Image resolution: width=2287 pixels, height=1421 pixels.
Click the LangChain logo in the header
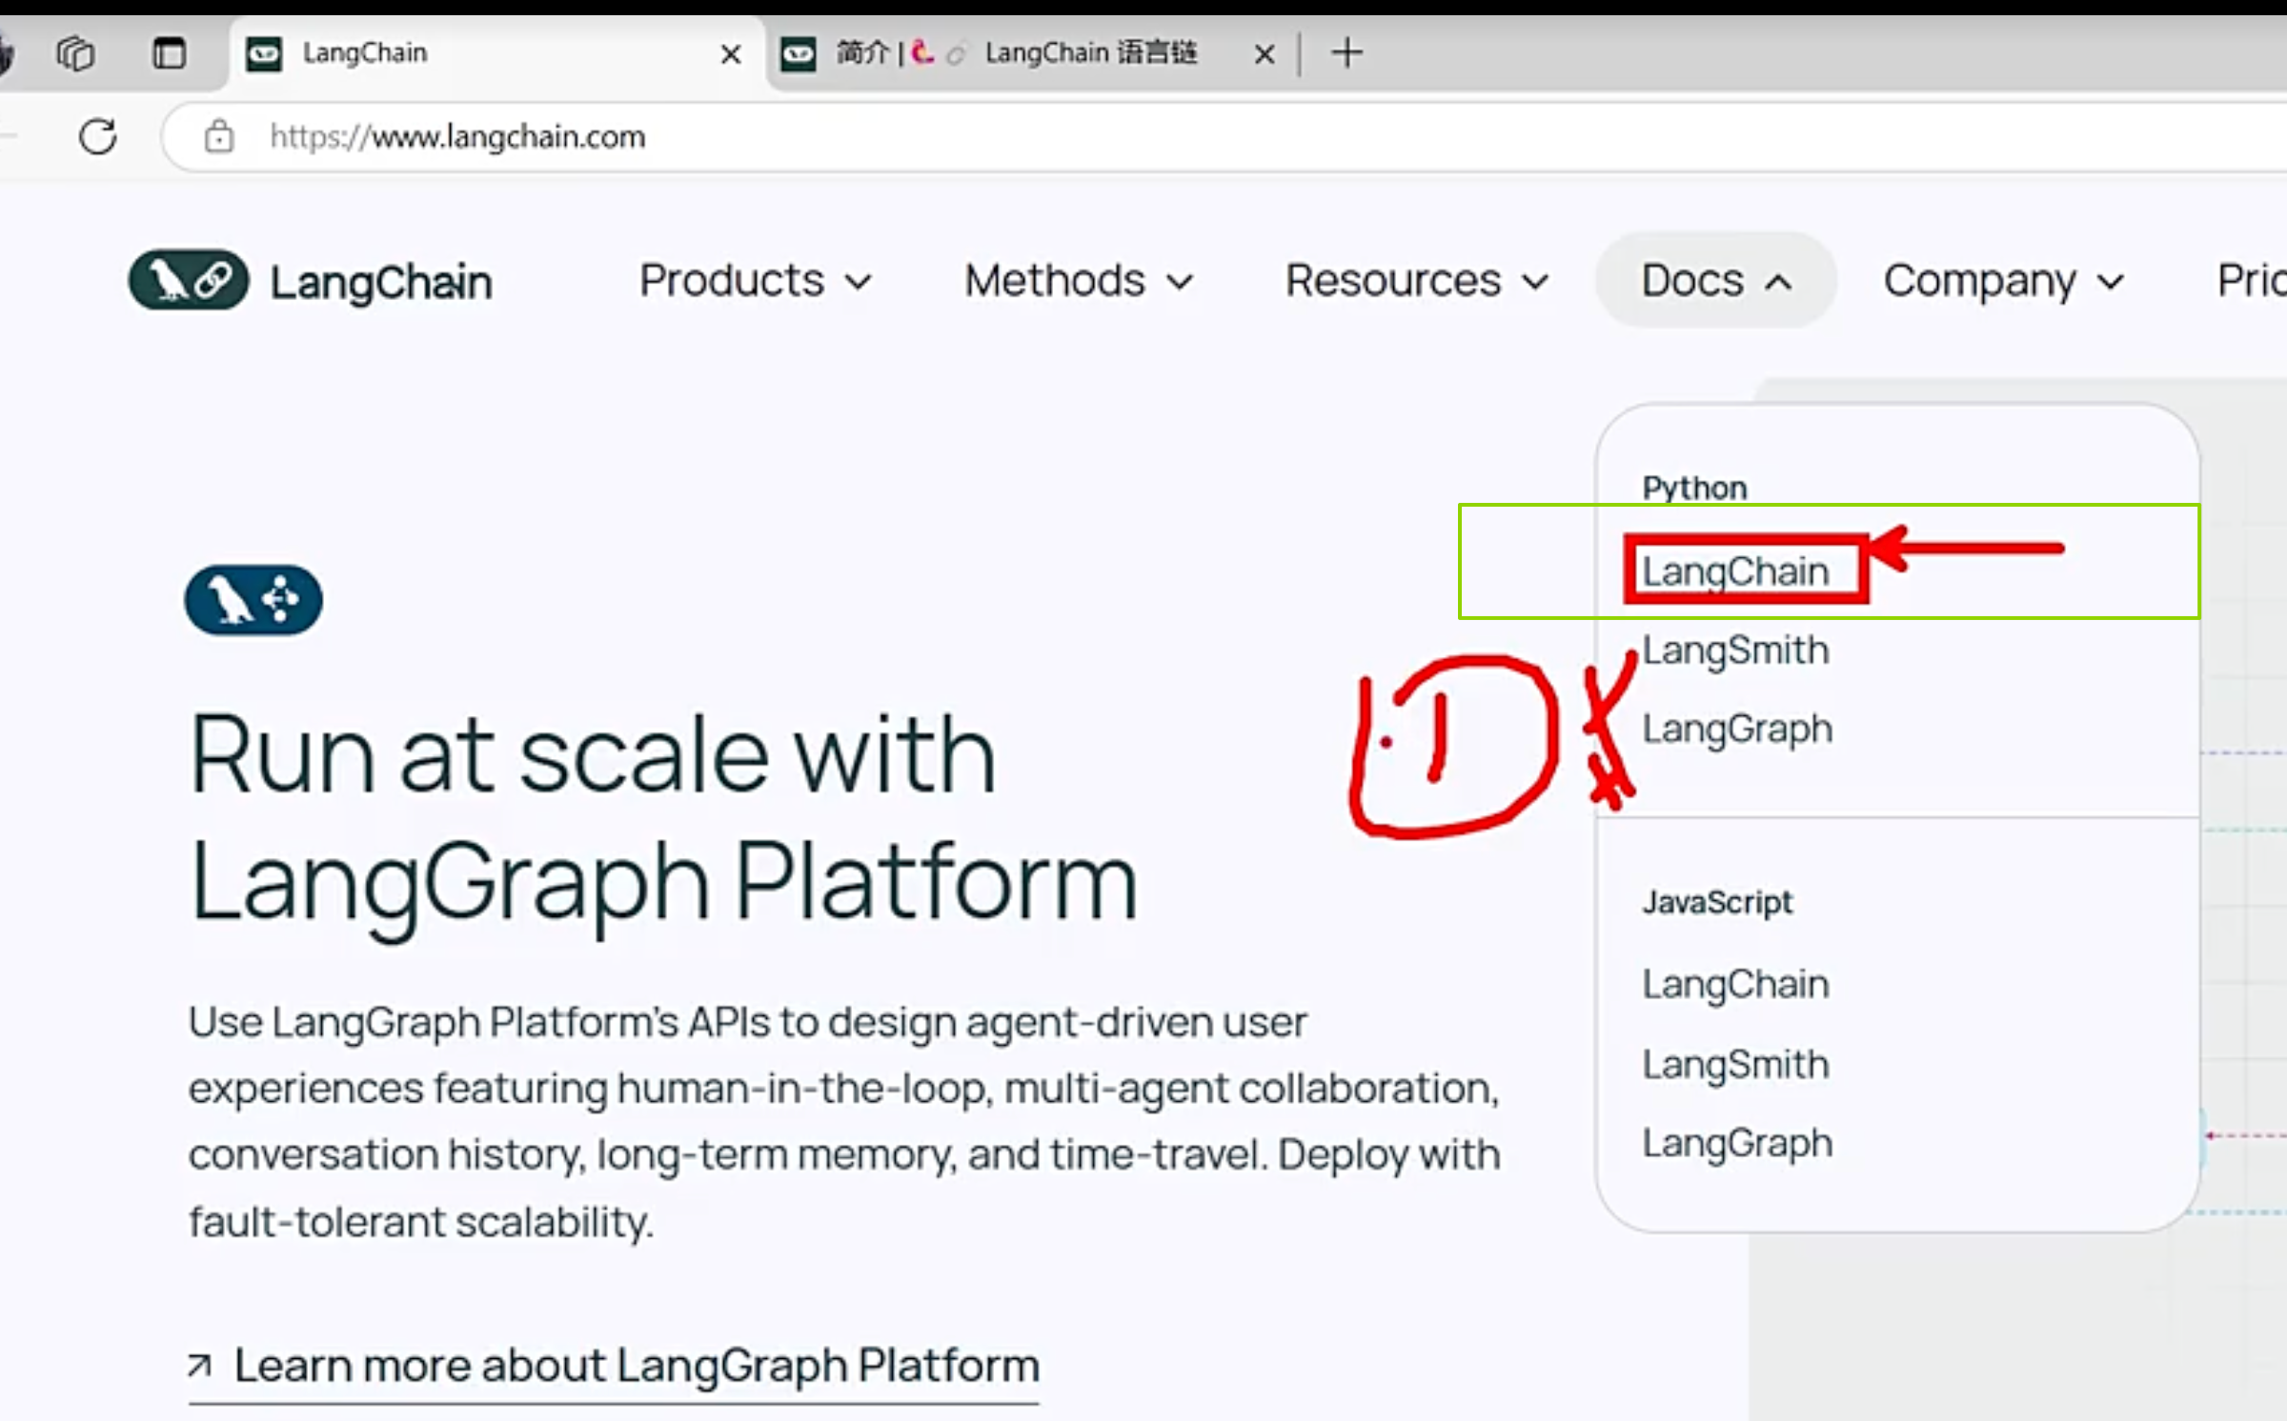(311, 281)
